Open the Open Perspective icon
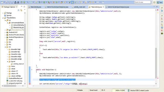The width and height of the screenshot is (164, 92). coord(154,2)
